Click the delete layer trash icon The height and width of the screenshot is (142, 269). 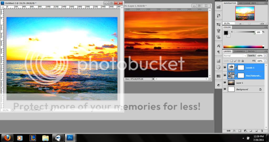click(x=262, y=131)
